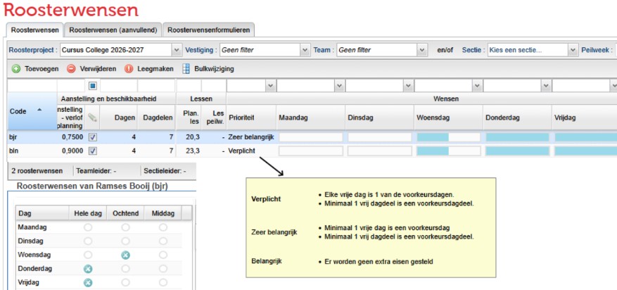
Task: Open the Maandag column filter dropdown
Action: 339,86
